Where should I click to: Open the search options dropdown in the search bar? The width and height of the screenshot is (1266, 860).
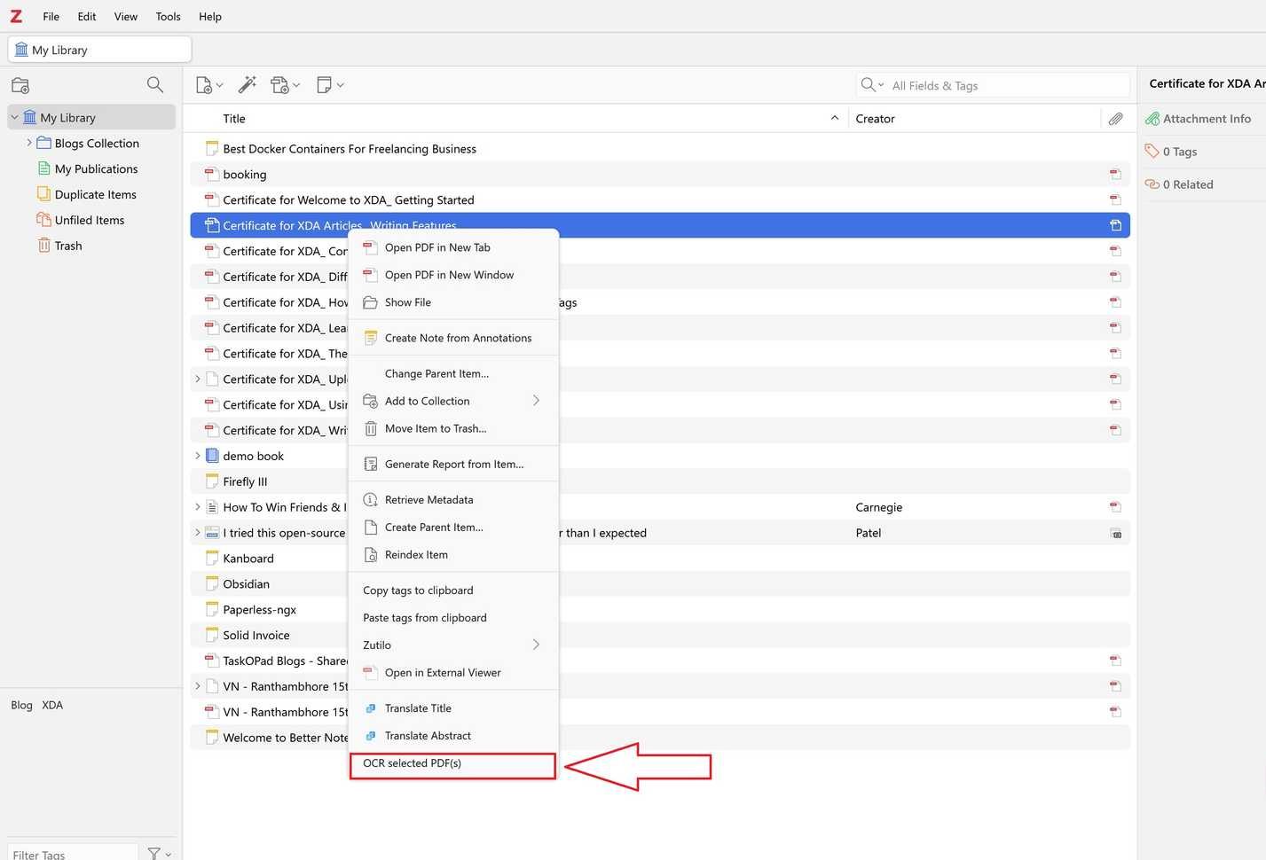click(879, 85)
